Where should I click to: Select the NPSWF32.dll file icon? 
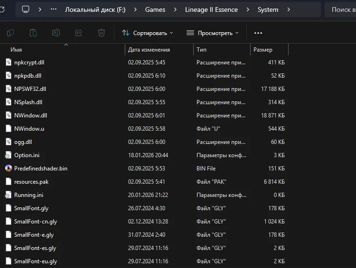9,89
